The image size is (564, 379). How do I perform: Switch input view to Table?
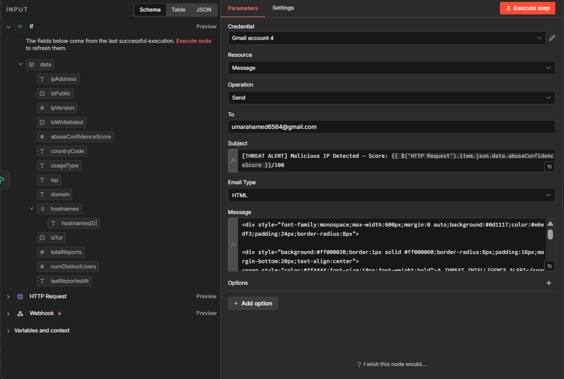179,10
